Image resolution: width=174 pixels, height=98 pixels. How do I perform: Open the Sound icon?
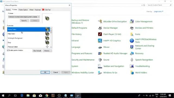[x=100, y=60]
